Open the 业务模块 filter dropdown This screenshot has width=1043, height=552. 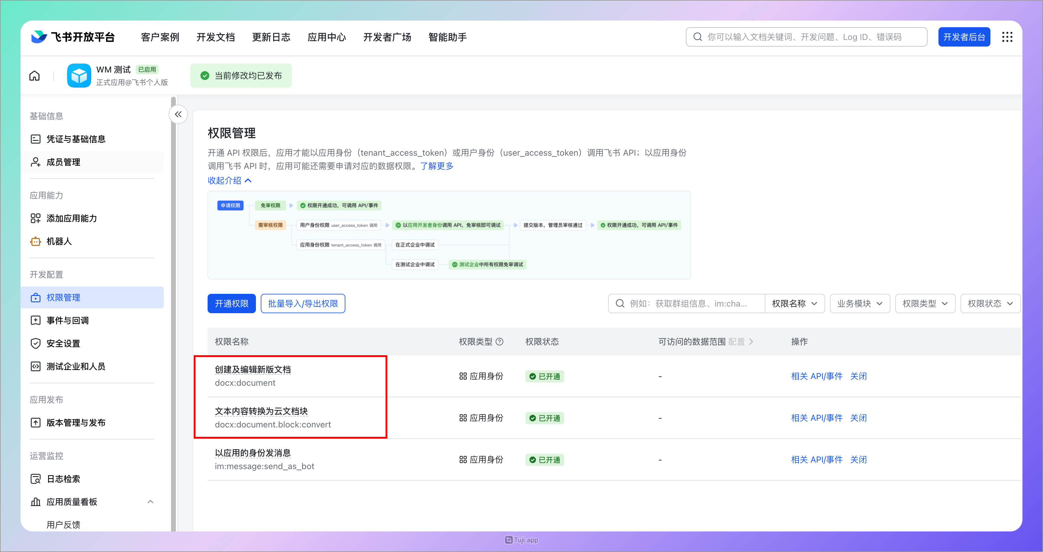tap(860, 303)
